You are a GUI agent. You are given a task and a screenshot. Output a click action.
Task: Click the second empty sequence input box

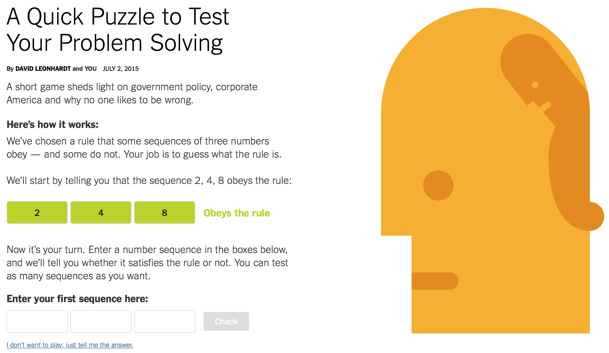[x=101, y=321]
